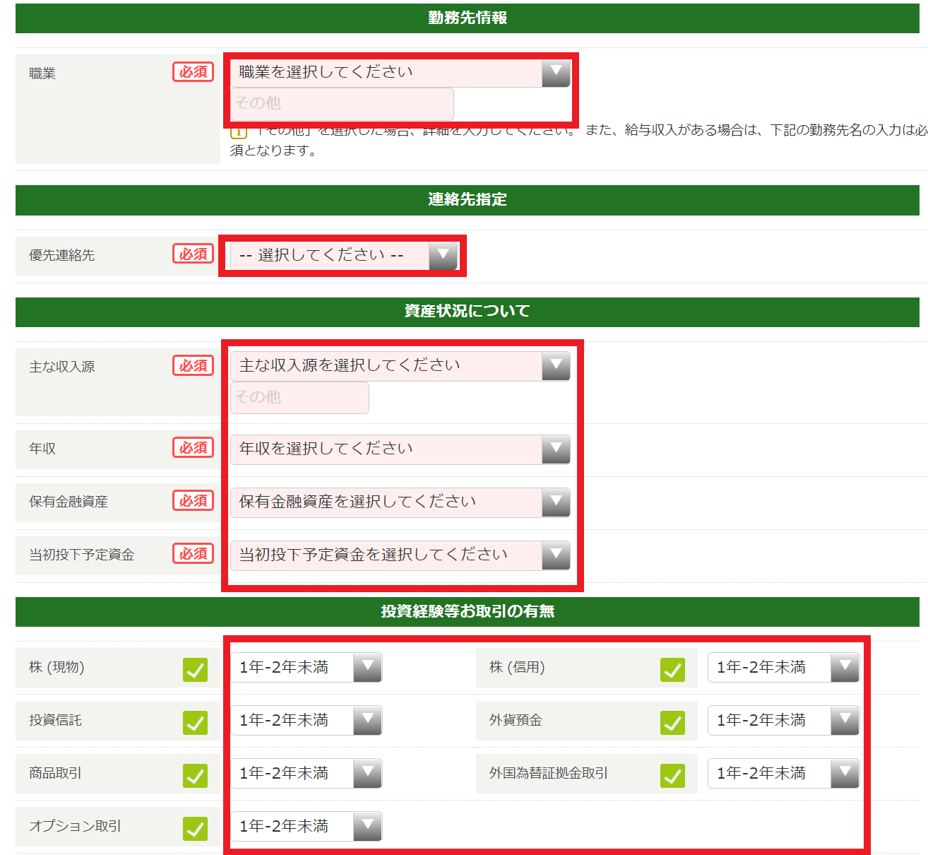Expand the 保有金融資産 dropdown
This screenshot has width=928, height=855.
tap(400, 502)
